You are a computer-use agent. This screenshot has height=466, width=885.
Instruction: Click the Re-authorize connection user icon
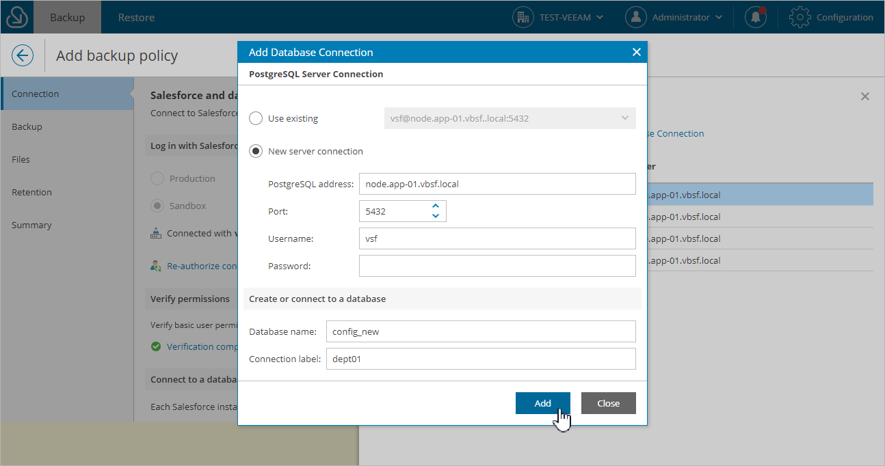(156, 266)
